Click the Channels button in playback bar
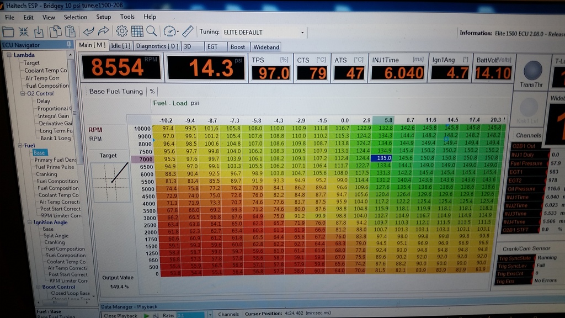The width and height of the screenshot is (565, 318). pos(228,314)
